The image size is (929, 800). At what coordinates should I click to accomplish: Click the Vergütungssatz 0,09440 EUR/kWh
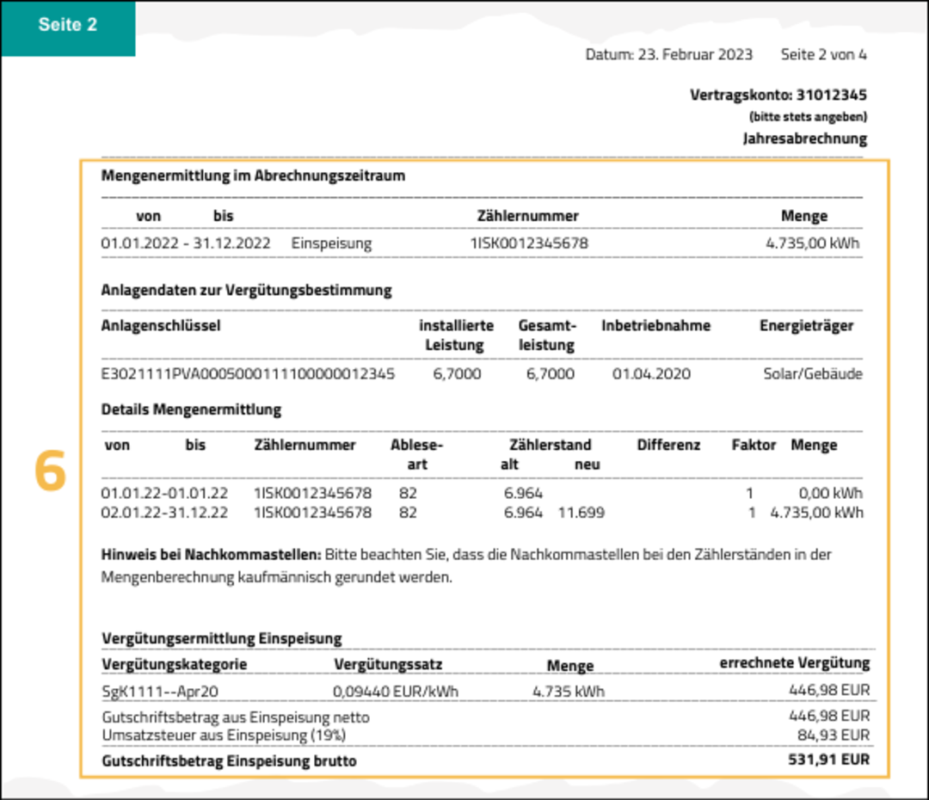(395, 691)
